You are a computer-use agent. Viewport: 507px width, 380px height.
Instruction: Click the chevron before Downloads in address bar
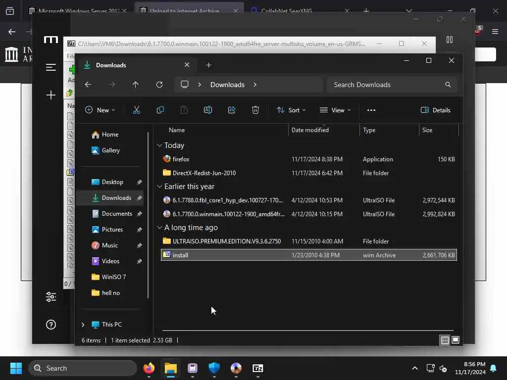200,85
